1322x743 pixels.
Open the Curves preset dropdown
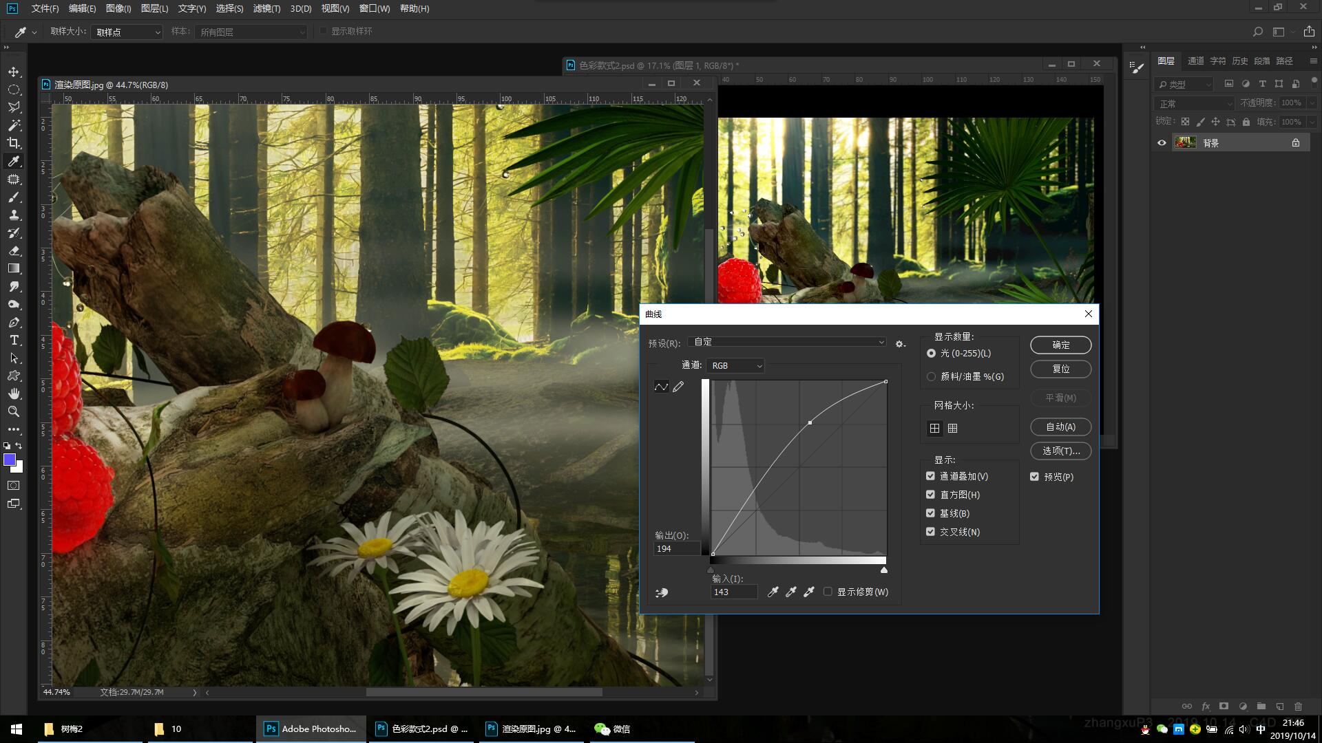pos(788,342)
